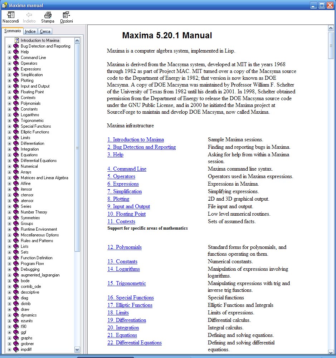336x358 pixels.
Task: Click the book icon beside Floating Point
Action: [x=16, y=92]
